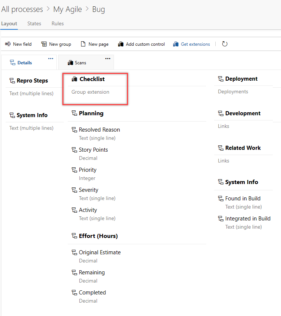
Task: Open the Scans tab options menu
Action: pos(108,58)
